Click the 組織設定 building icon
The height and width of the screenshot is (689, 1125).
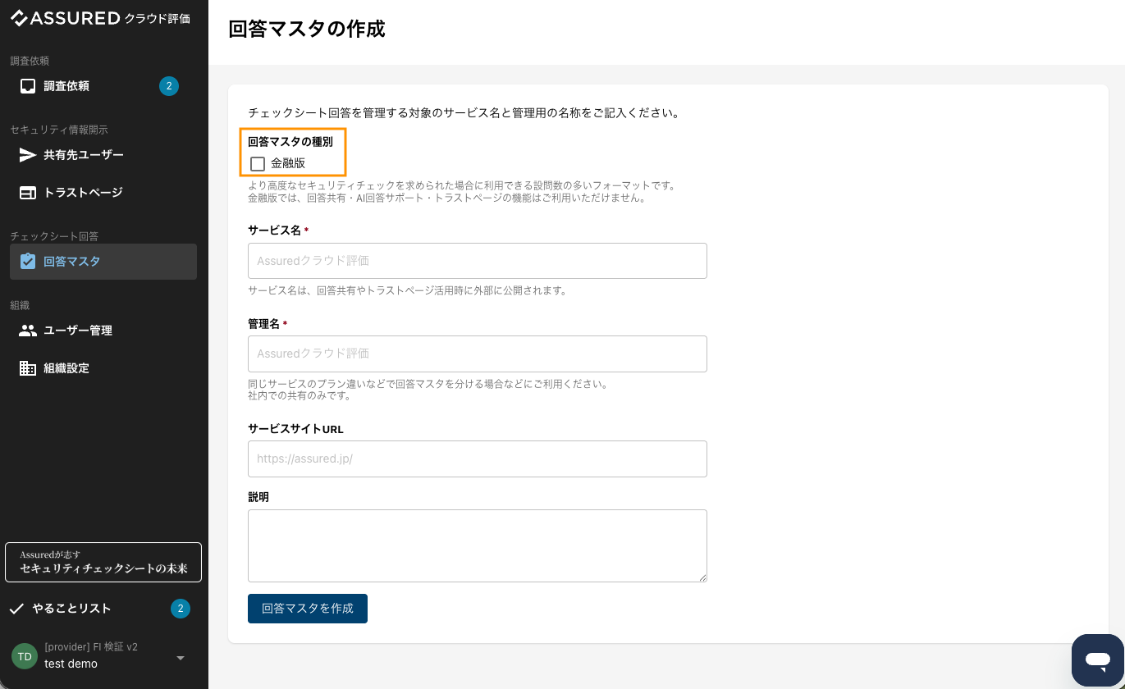click(28, 368)
